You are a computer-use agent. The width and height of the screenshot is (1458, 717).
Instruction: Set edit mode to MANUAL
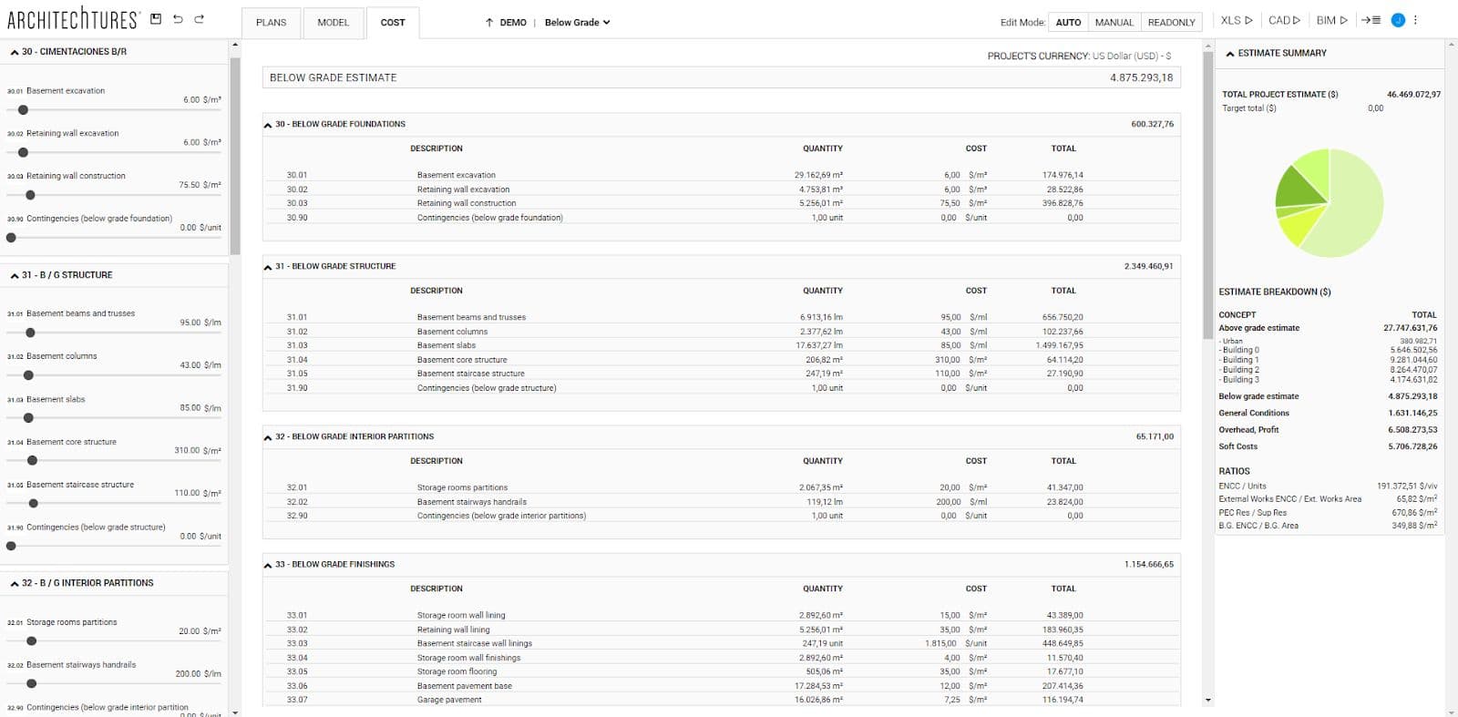[1114, 23]
